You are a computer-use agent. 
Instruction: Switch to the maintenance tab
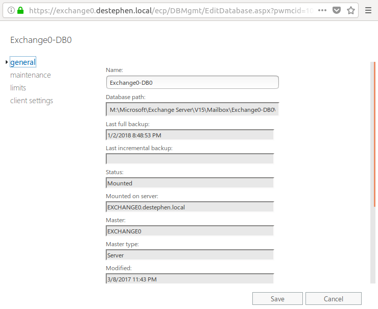pos(30,75)
